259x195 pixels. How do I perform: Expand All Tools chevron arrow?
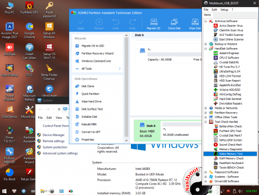(120, 69)
